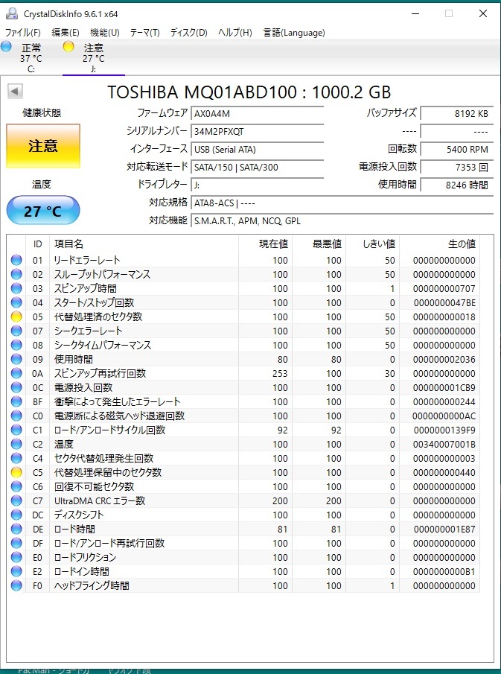The width and height of the screenshot is (501, 674).
Task: Open the 機能(U) menu
Action: click(105, 33)
